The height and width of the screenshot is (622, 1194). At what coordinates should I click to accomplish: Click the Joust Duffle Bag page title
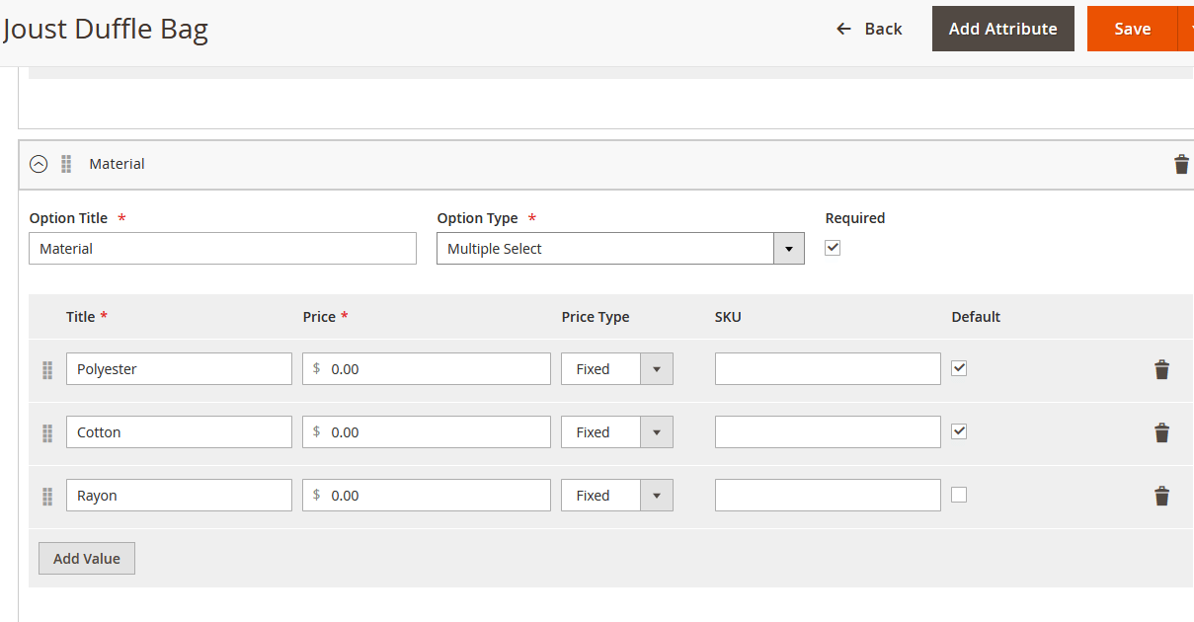point(105,29)
